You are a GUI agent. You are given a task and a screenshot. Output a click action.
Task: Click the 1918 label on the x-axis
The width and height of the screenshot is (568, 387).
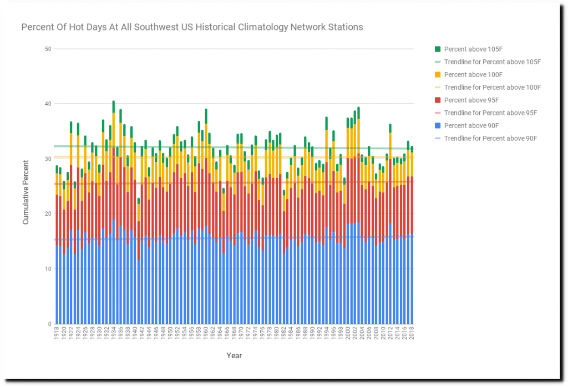(57, 333)
